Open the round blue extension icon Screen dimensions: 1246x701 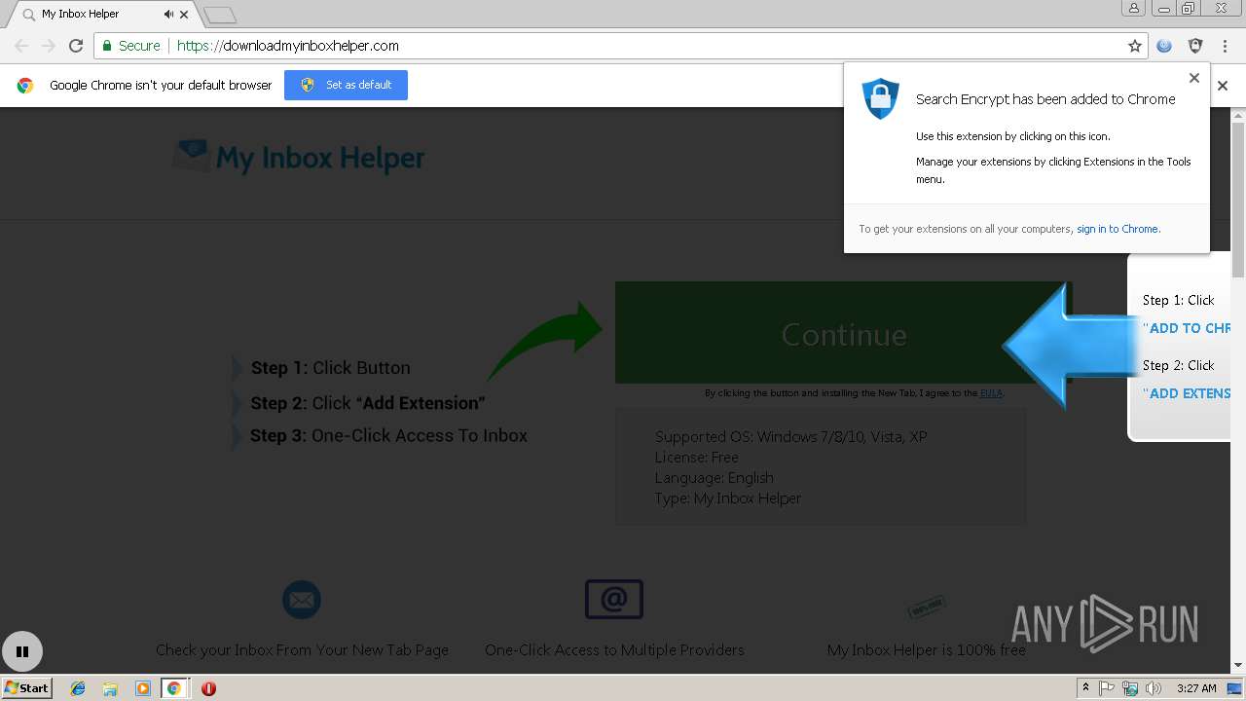(1164, 46)
